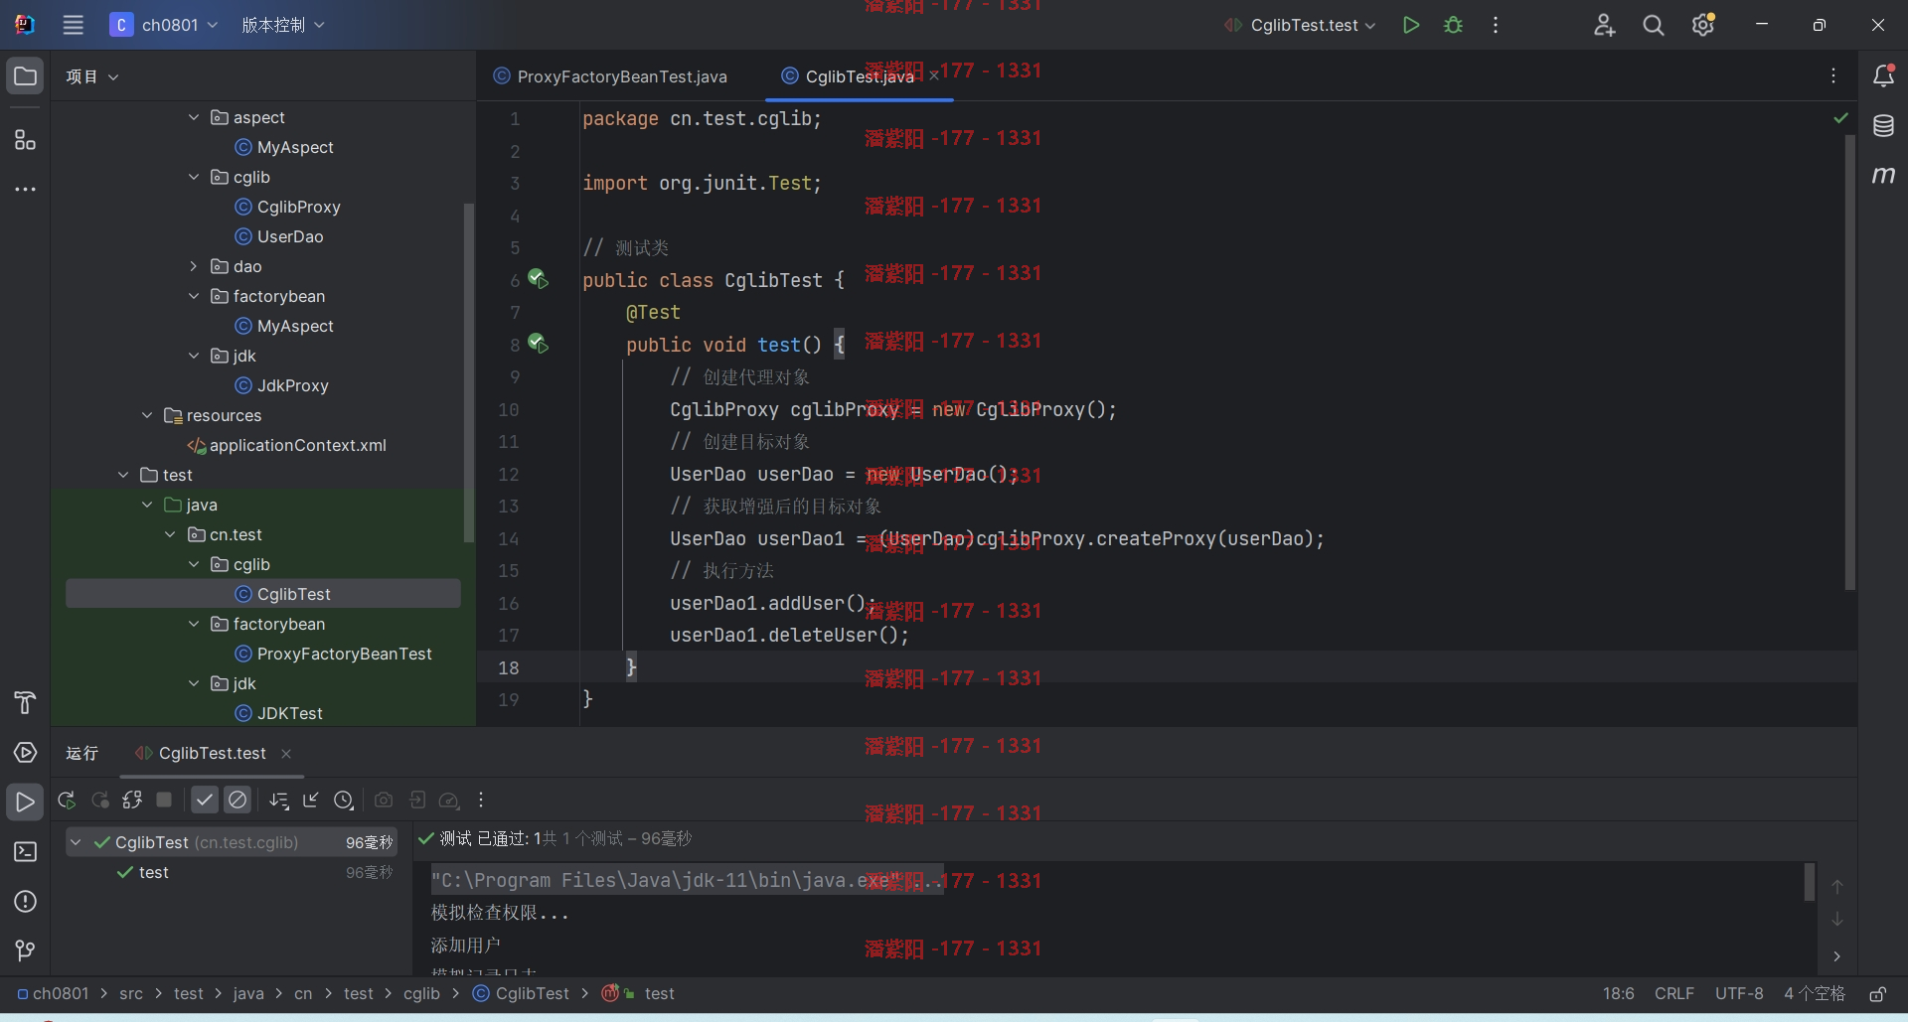This screenshot has height=1022, width=1908.
Task: Toggle read-only lock icon in status bar
Action: point(1878,994)
